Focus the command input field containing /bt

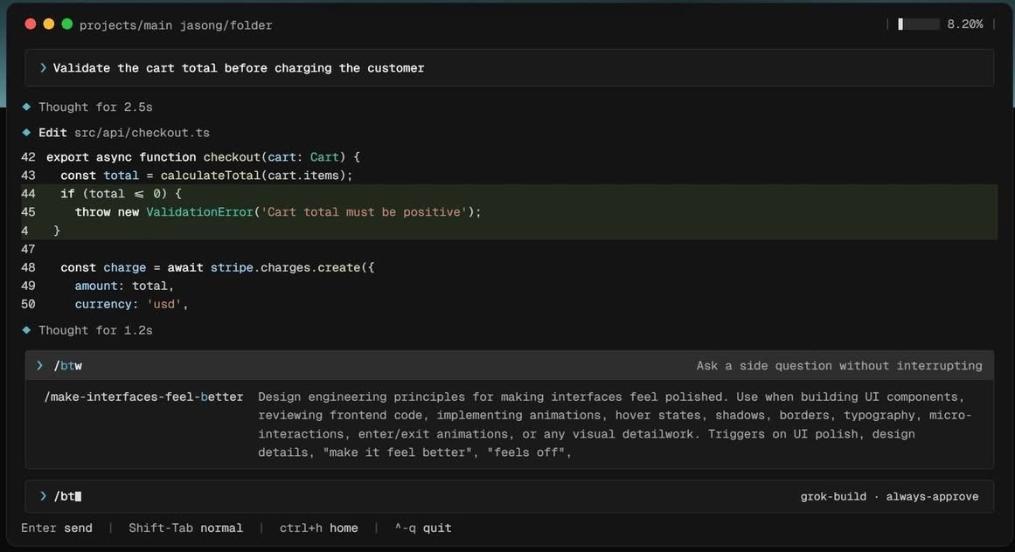[x=509, y=496]
